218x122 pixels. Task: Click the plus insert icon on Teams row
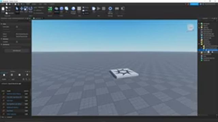pos(208,52)
